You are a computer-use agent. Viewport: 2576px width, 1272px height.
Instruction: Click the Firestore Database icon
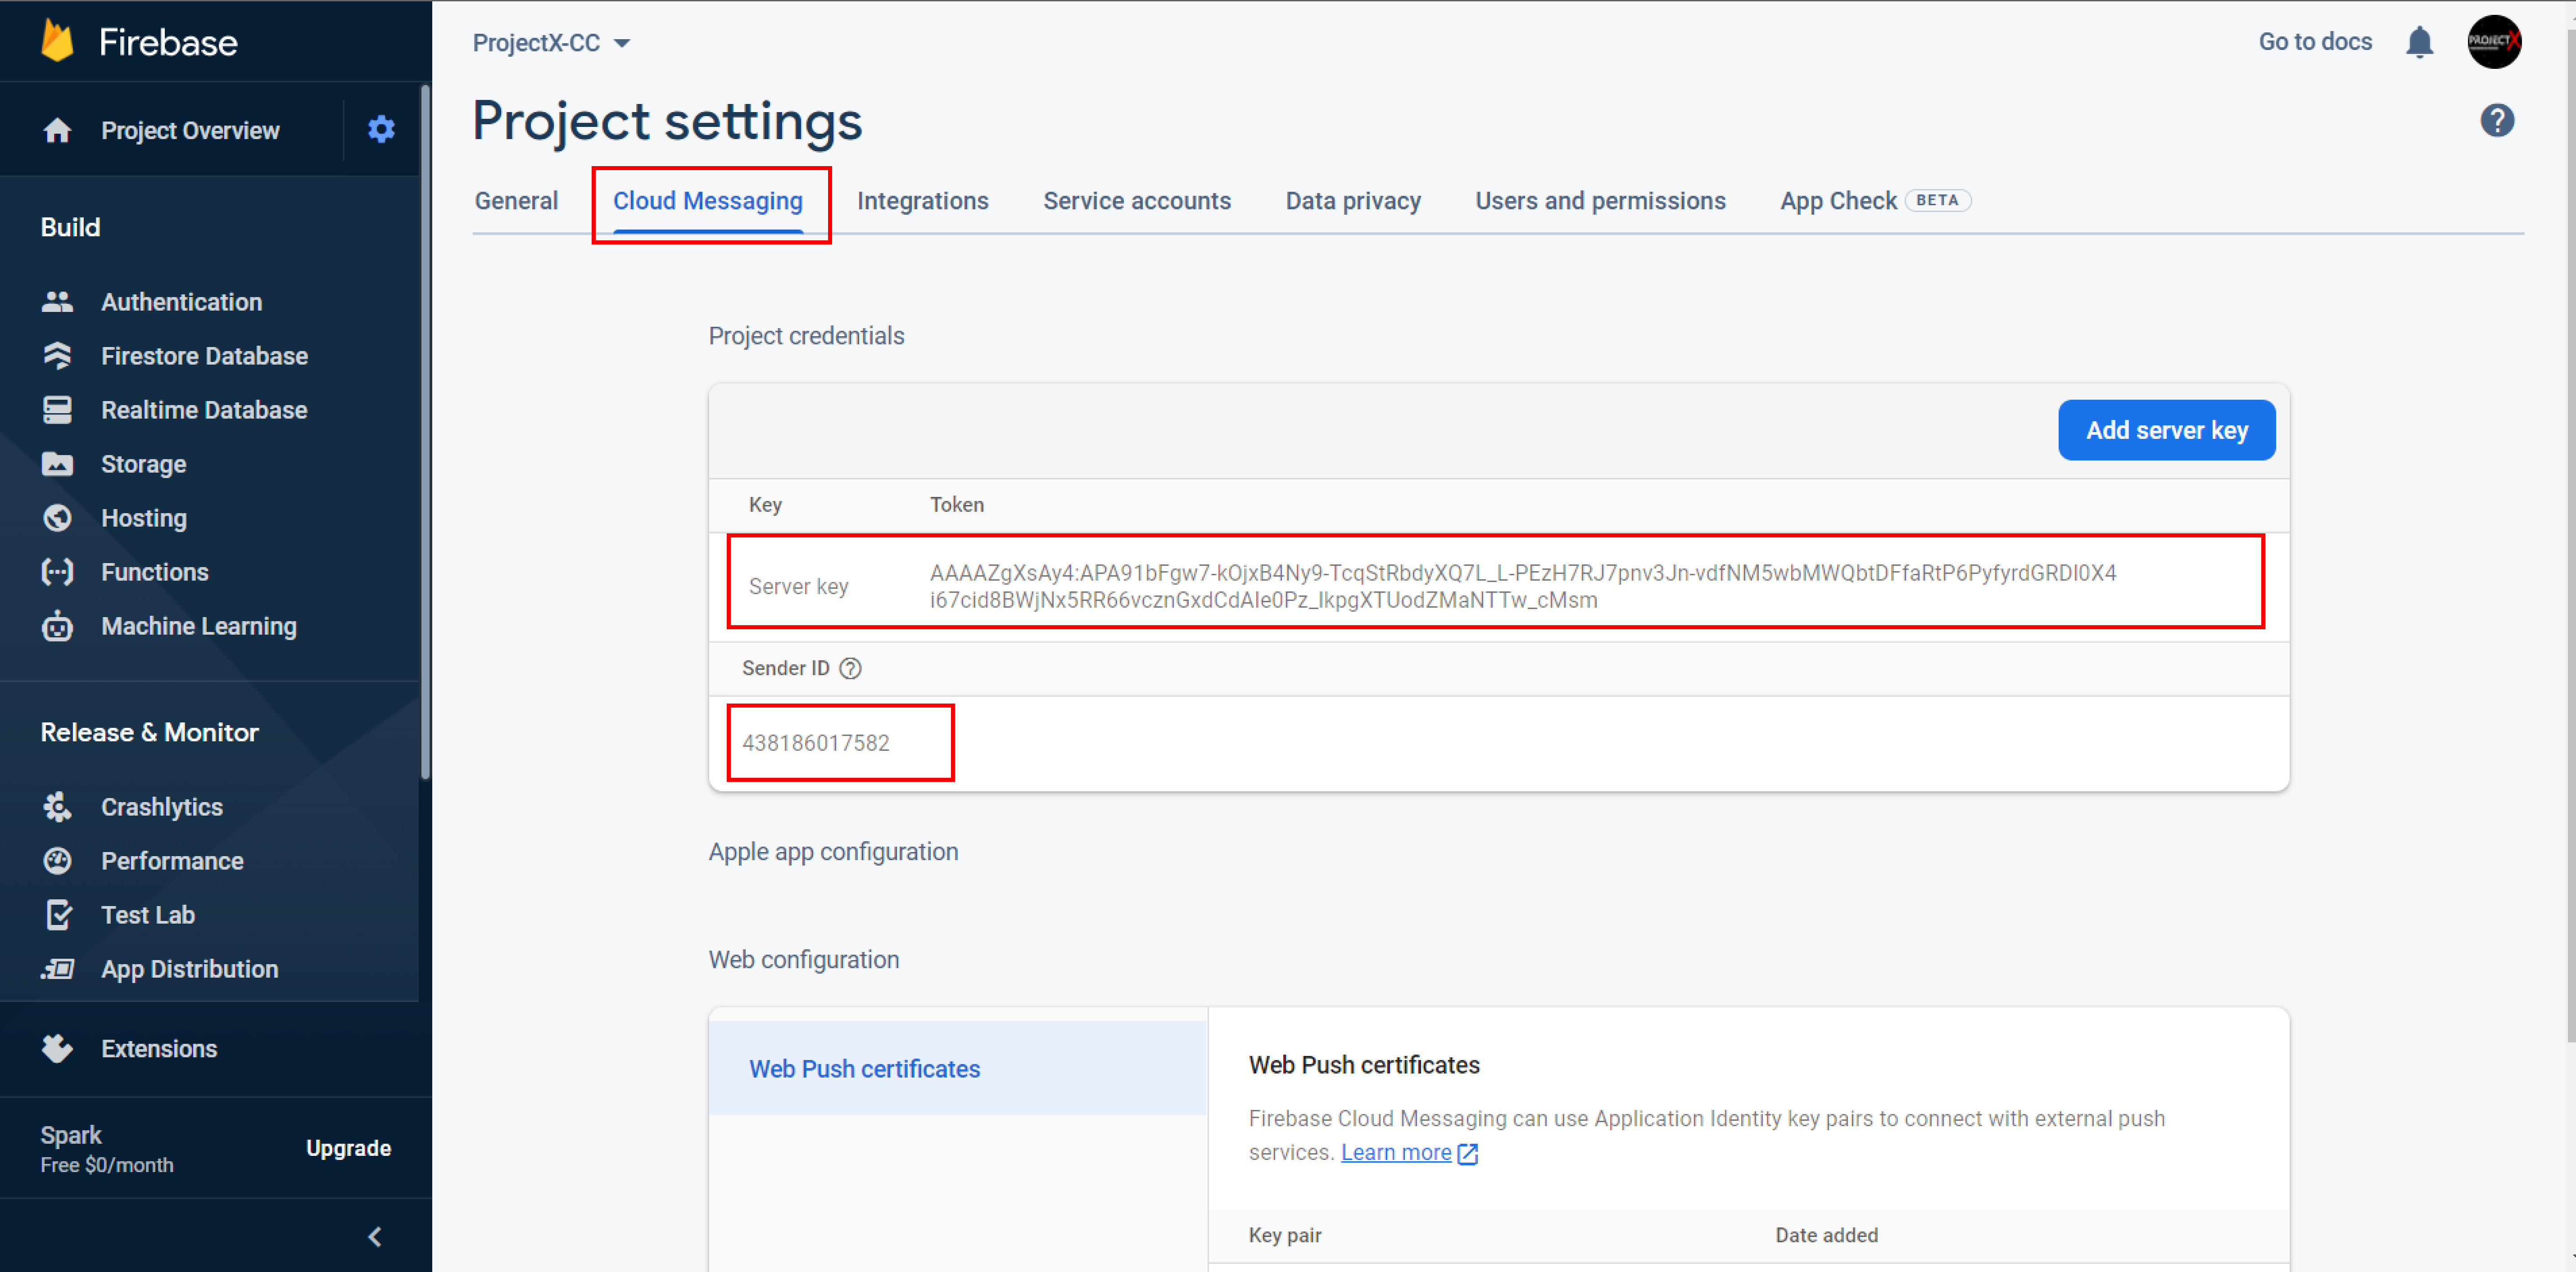click(57, 355)
